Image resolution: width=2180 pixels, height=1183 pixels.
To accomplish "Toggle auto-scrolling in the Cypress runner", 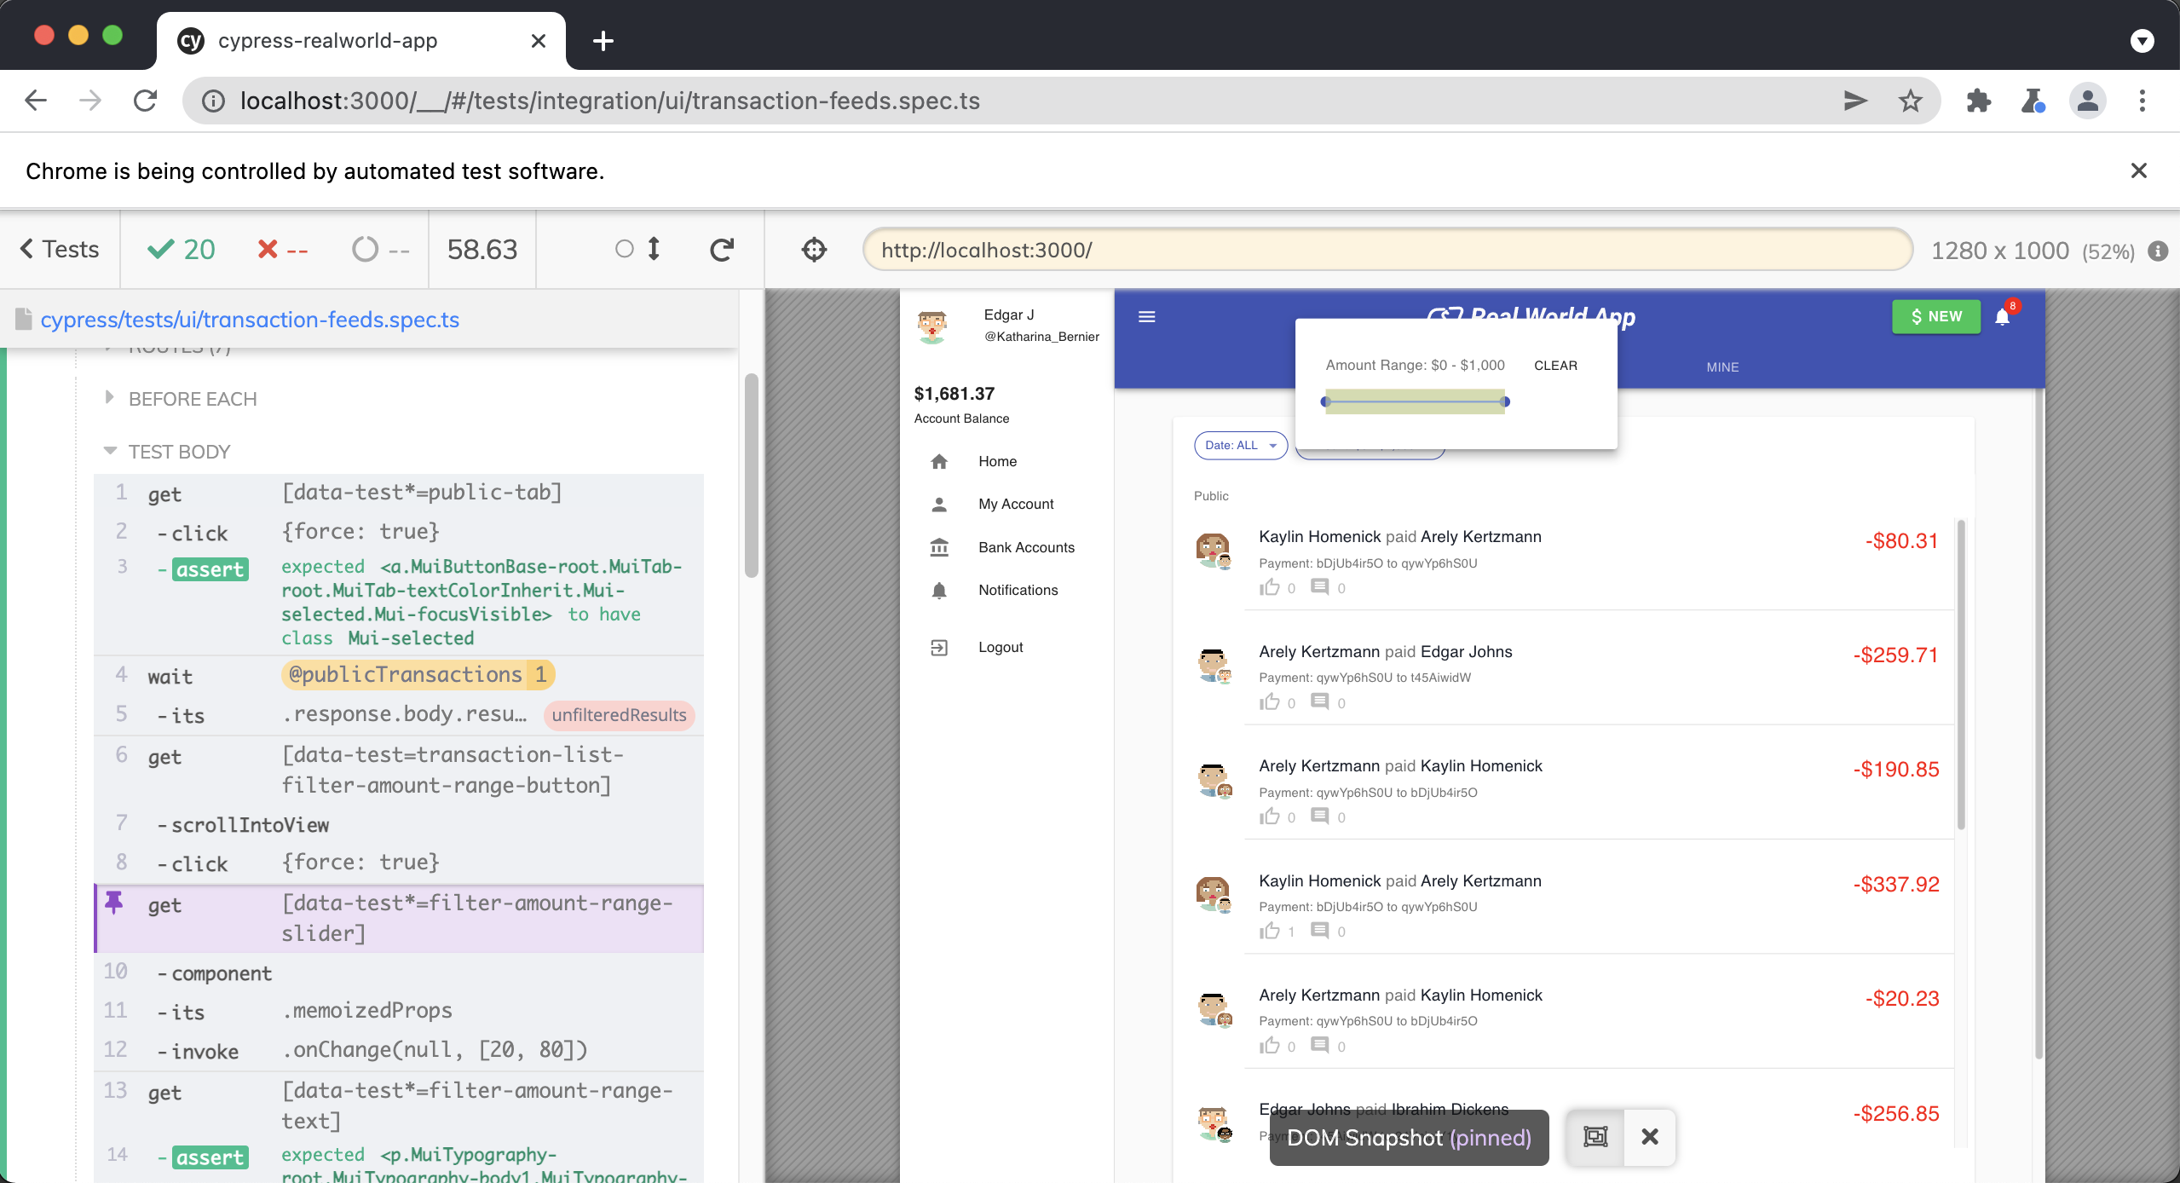I will click(x=638, y=249).
